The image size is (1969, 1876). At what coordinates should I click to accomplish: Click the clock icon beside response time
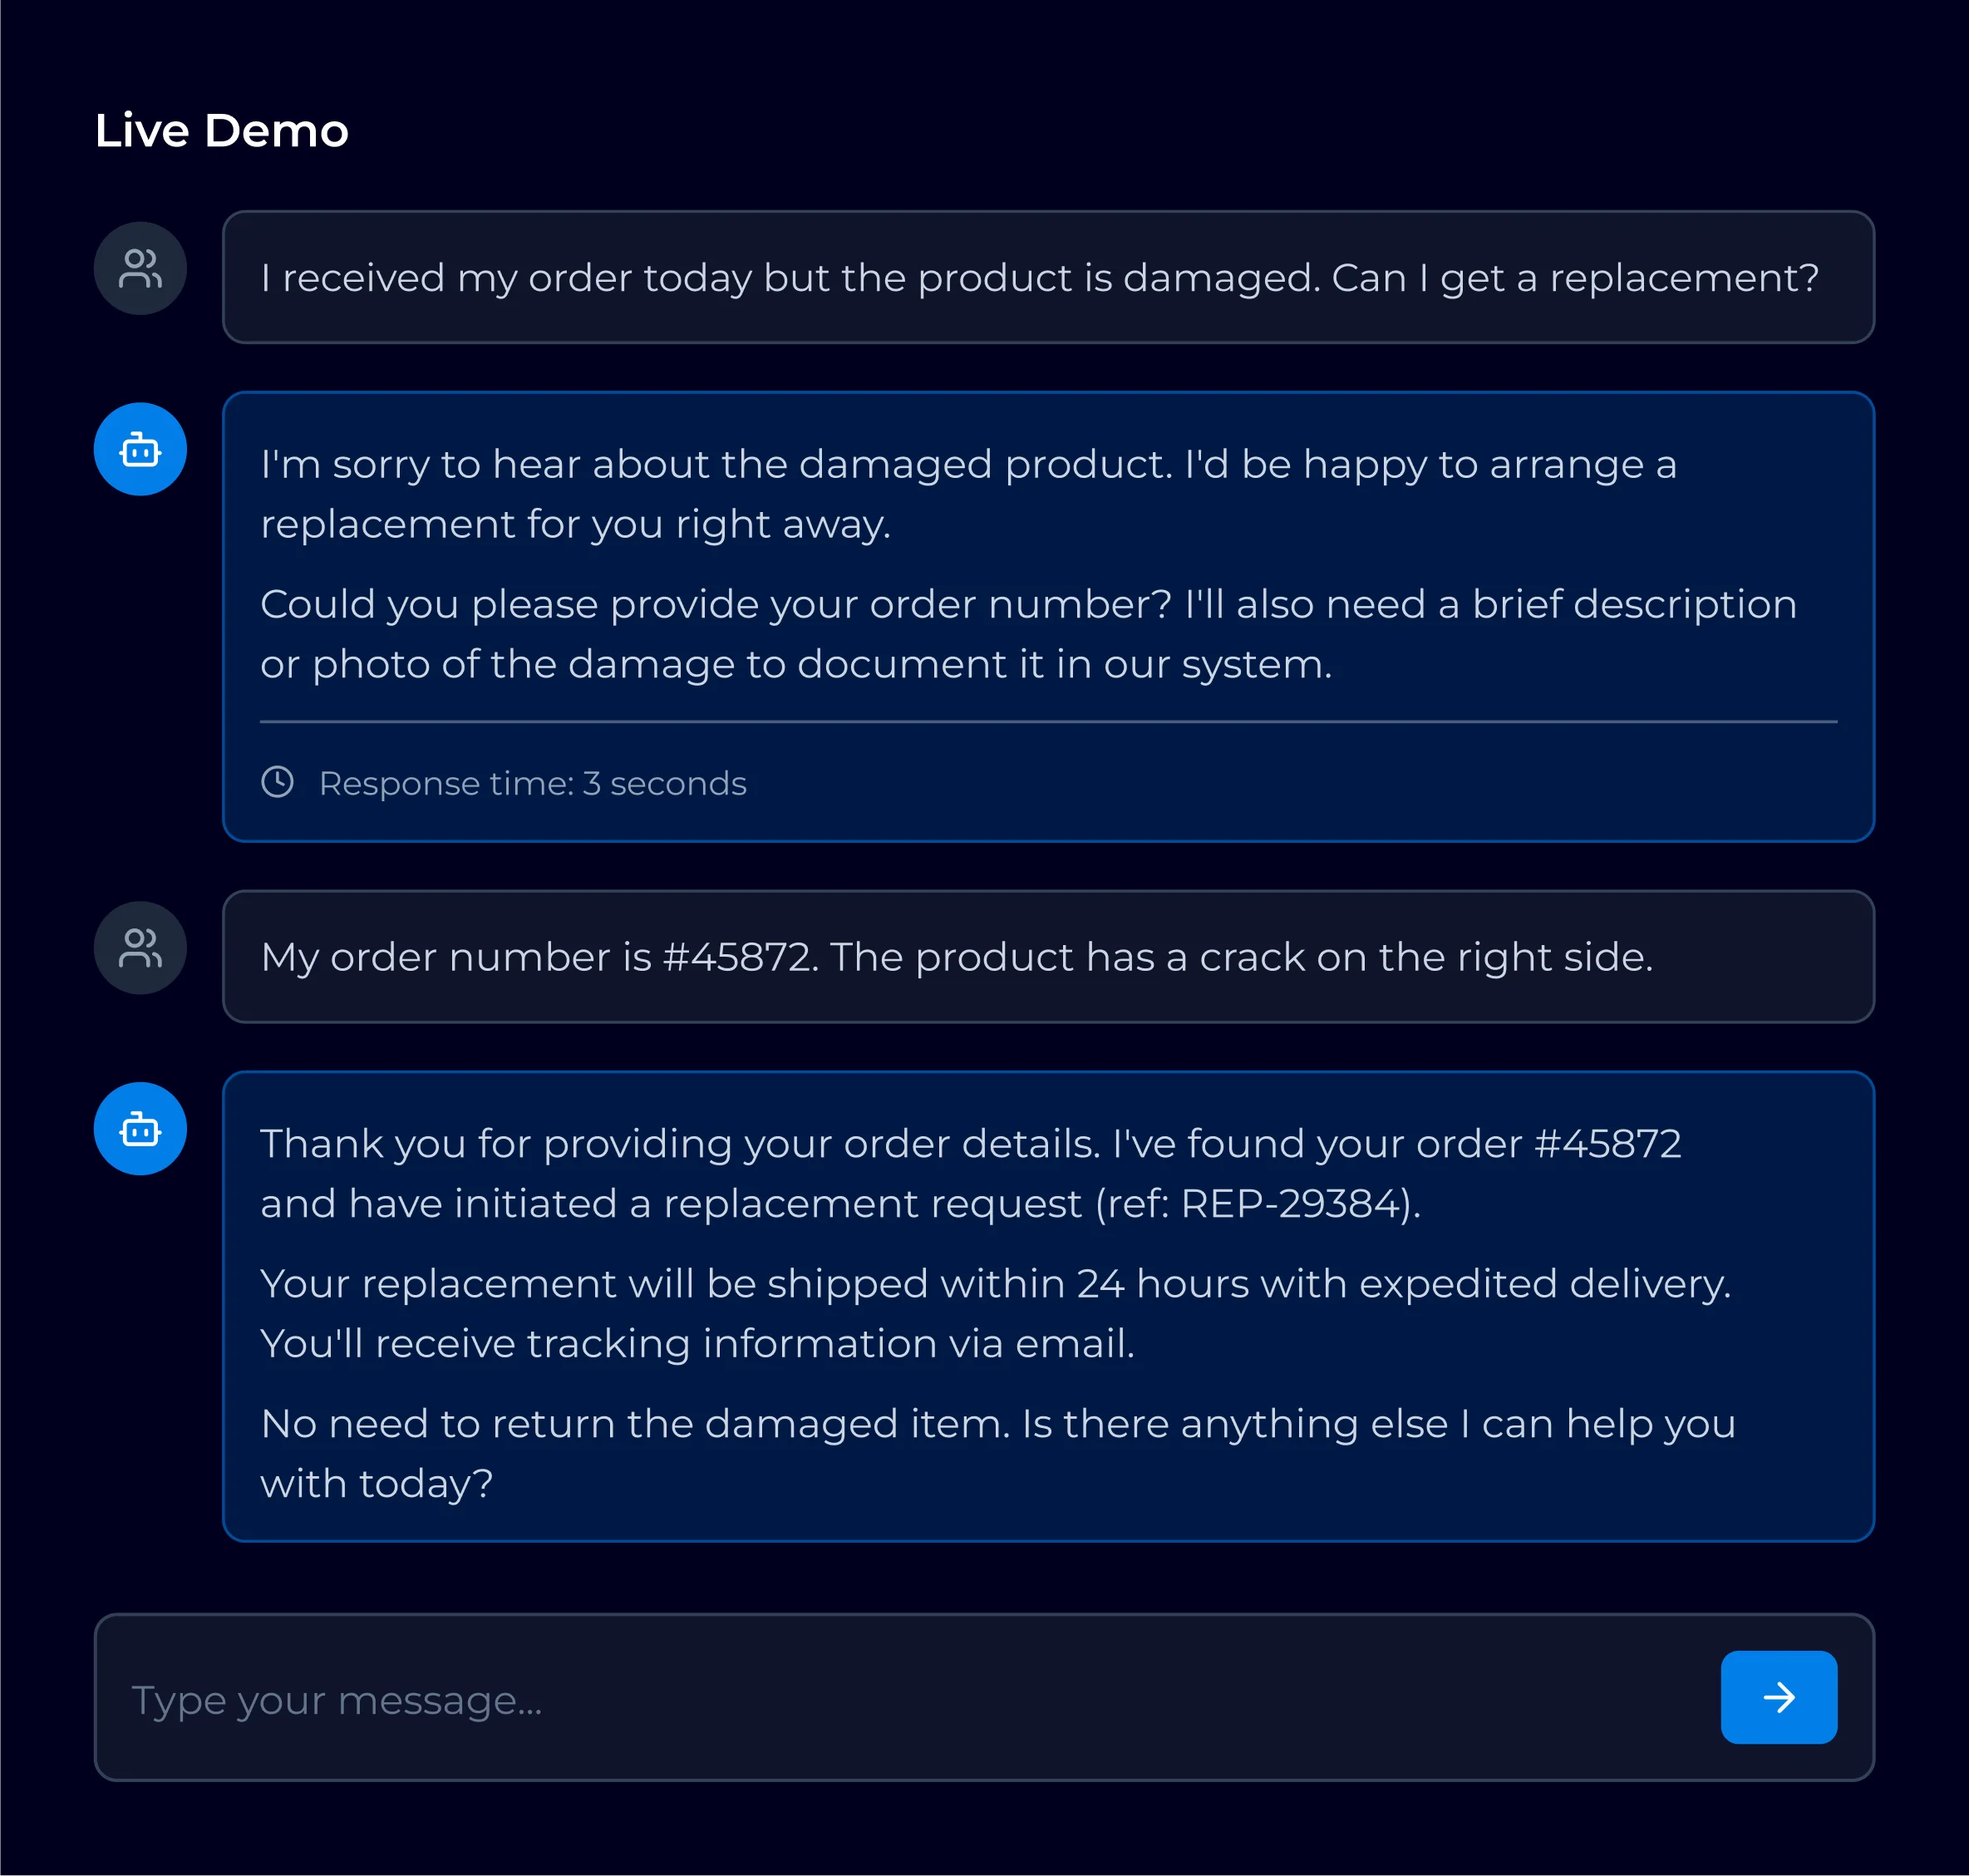point(277,782)
